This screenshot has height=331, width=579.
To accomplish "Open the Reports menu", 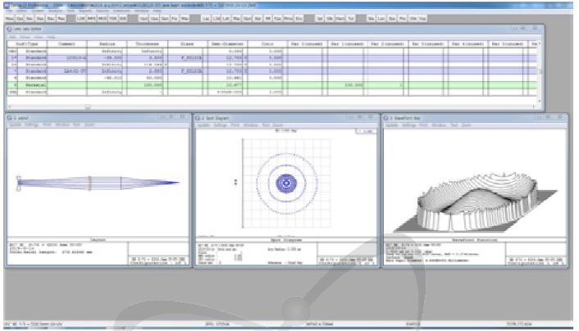I will pos(87,11).
